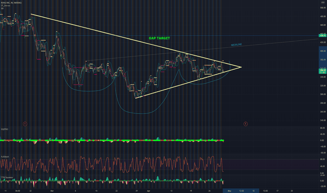
Task: Click the 500.00 price axis label
Action: (323, 8)
